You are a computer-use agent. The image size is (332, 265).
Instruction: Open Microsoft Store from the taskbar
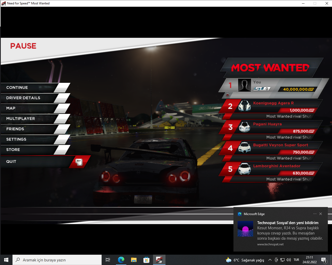point(146,260)
